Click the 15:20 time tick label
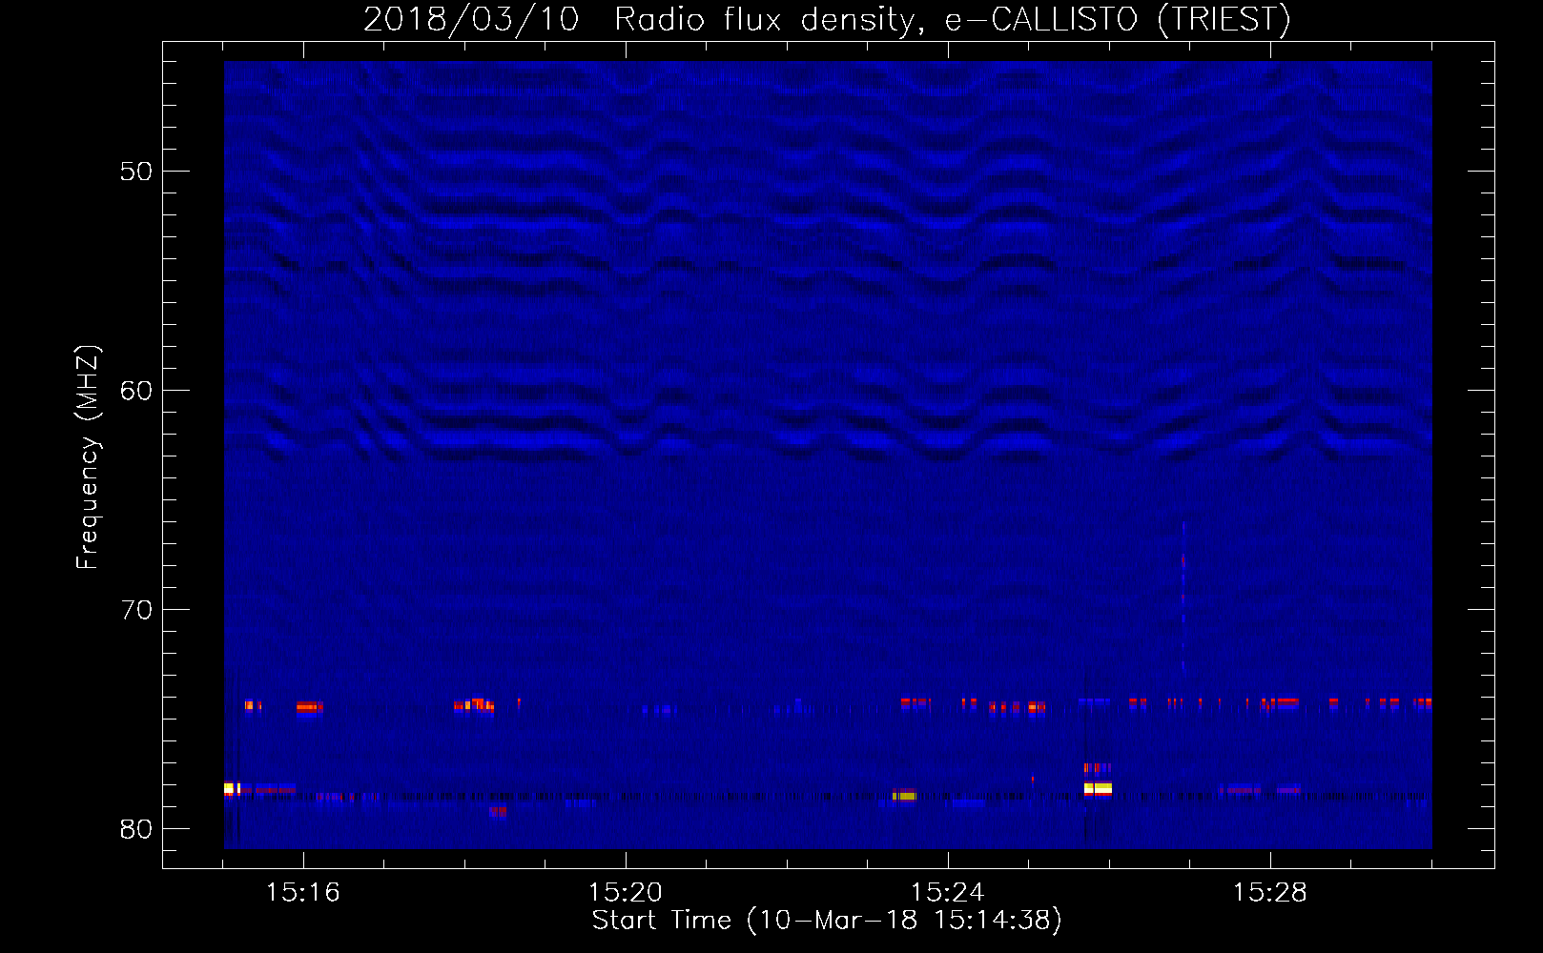This screenshot has height=953, width=1543. pos(626,893)
